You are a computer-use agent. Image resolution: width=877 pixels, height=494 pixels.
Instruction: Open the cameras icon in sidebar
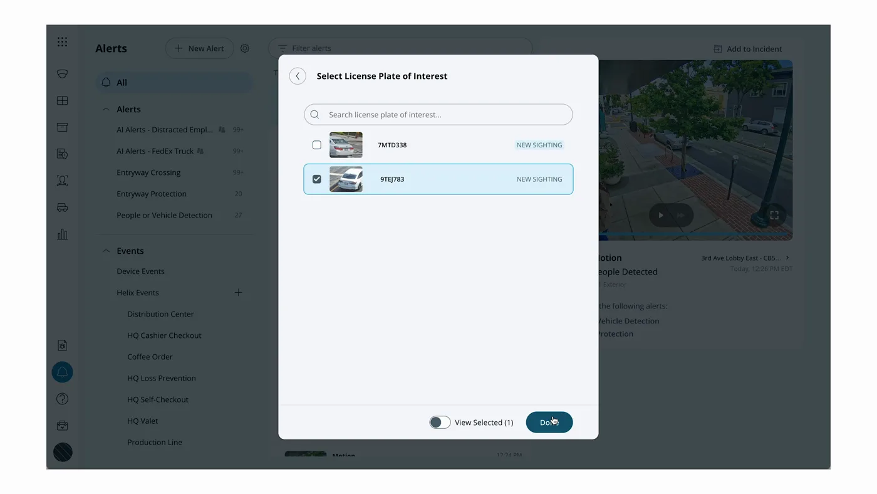pyautogui.click(x=62, y=74)
